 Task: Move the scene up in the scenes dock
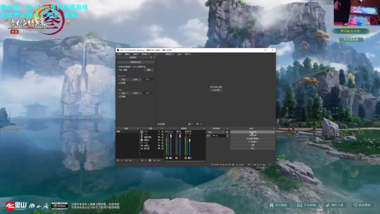126,160
